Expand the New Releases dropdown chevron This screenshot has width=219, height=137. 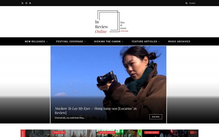click(x=47, y=42)
